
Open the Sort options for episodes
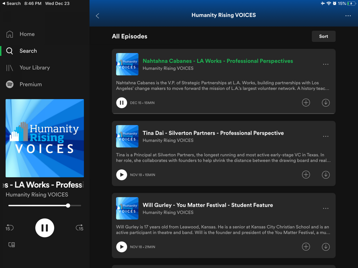(x=324, y=36)
